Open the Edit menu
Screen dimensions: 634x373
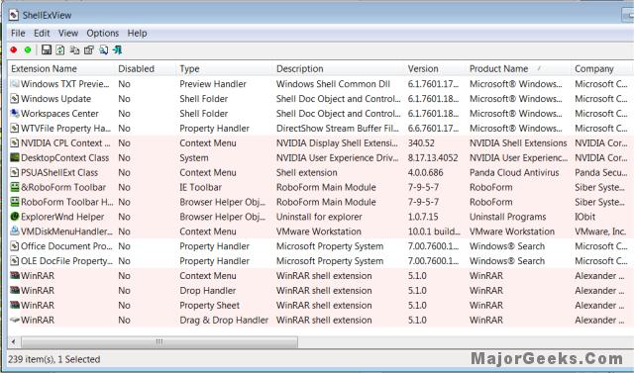42,33
